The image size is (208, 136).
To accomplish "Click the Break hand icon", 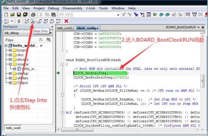I will point(19,21).
